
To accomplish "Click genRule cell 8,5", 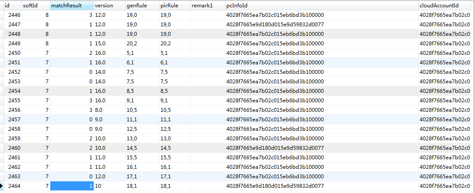I will coord(142,91).
